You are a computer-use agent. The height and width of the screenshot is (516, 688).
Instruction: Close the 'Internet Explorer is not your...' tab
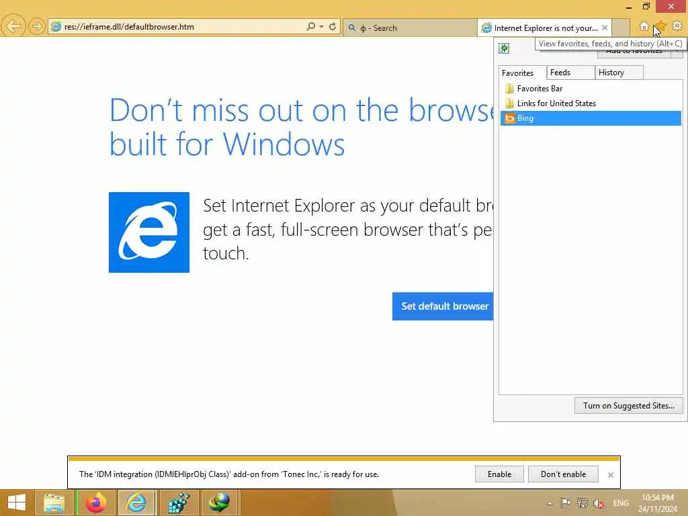coord(605,28)
